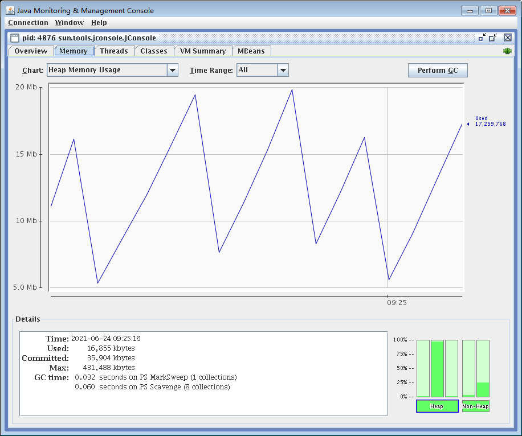This screenshot has height=436, width=522.
Task: Open the Connection menu
Action: coord(28,23)
